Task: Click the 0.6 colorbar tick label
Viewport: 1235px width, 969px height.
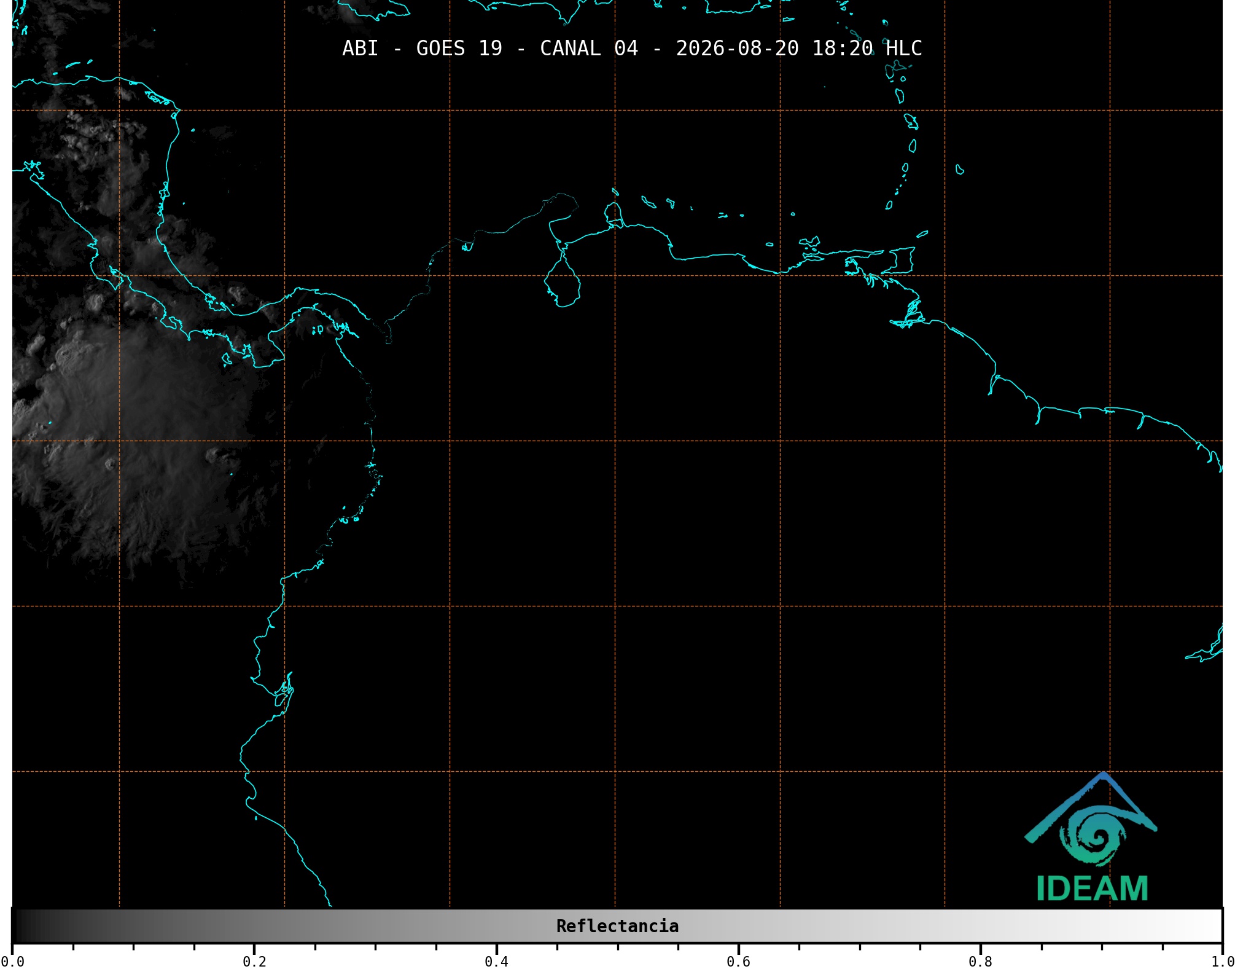Action: pos(738,962)
